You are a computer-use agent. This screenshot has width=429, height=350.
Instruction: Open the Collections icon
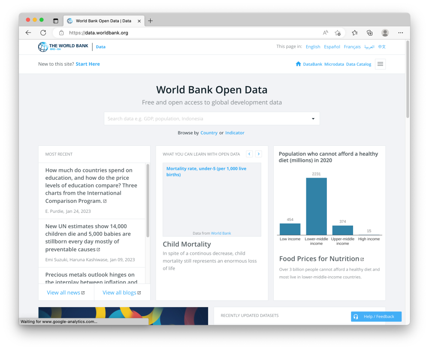pyautogui.click(x=370, y=33)
